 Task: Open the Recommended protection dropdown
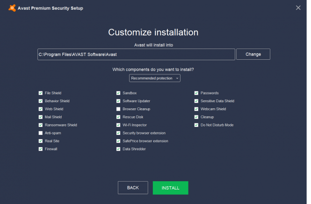[x=155, y=78]
